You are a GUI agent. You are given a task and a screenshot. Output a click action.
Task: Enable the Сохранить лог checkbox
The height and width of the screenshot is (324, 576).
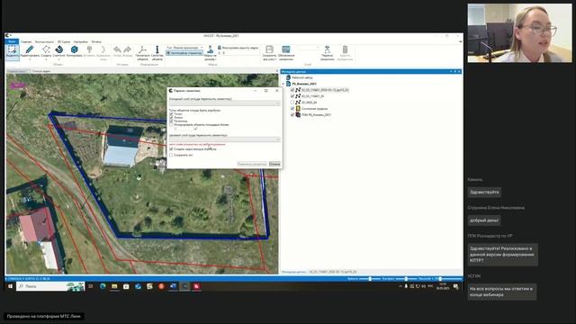point(171,155)
